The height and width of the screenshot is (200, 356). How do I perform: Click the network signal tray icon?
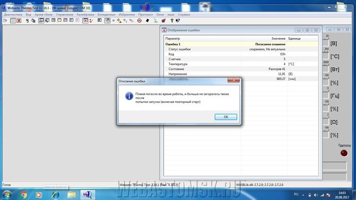pos(322,195)
